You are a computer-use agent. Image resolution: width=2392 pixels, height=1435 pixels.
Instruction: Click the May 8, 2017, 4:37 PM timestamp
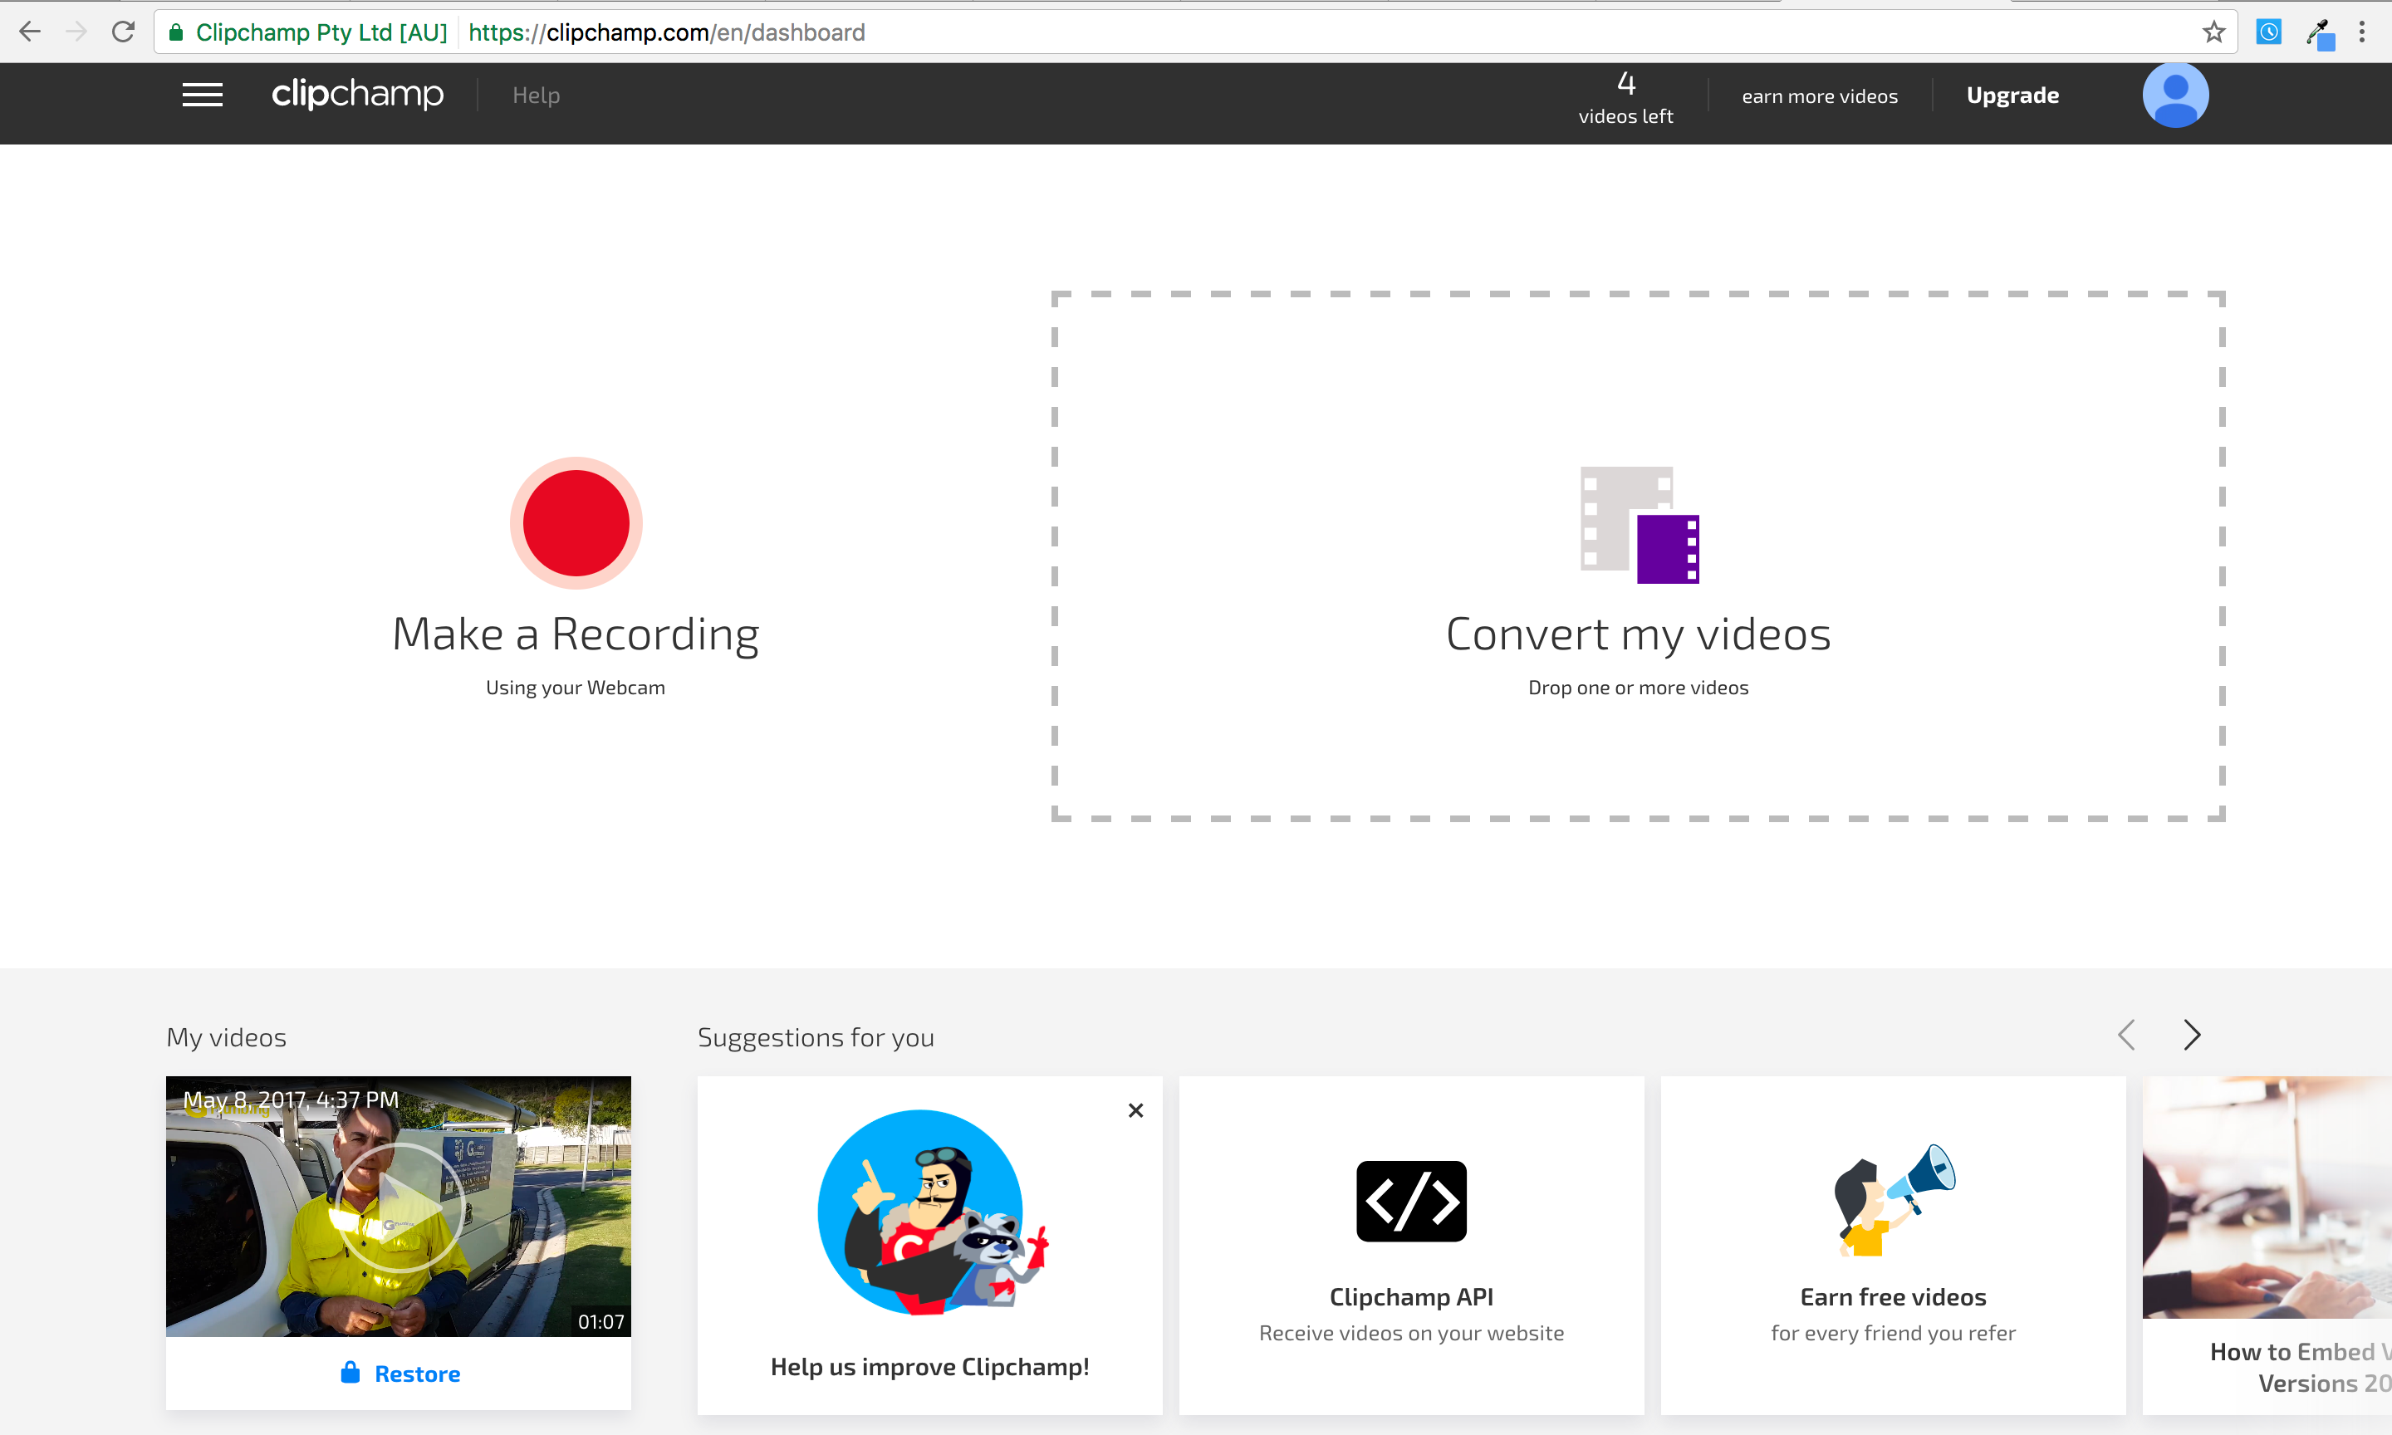pos(291,1100)
